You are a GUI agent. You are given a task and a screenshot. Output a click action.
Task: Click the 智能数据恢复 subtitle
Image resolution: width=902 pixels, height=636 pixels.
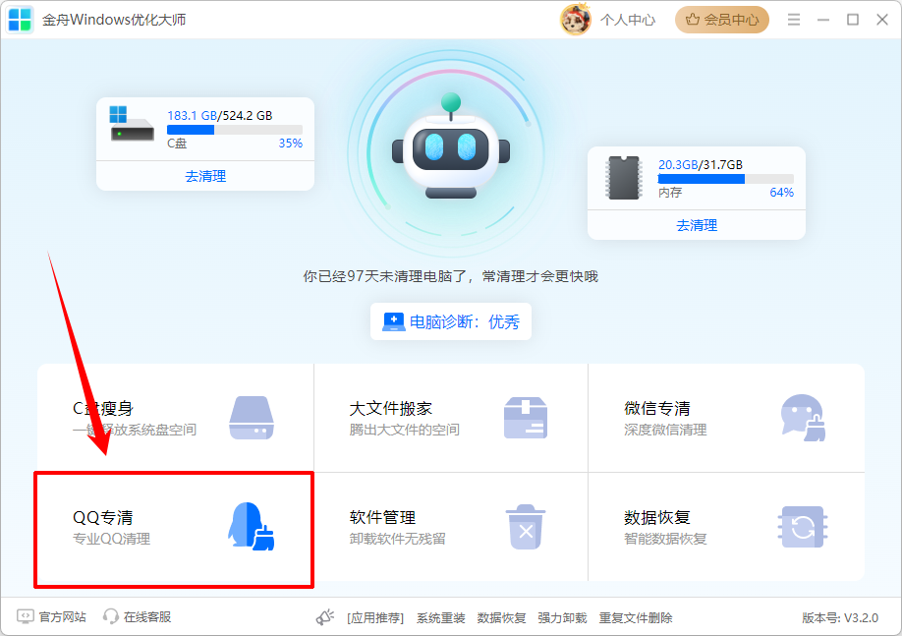(665, 540)
